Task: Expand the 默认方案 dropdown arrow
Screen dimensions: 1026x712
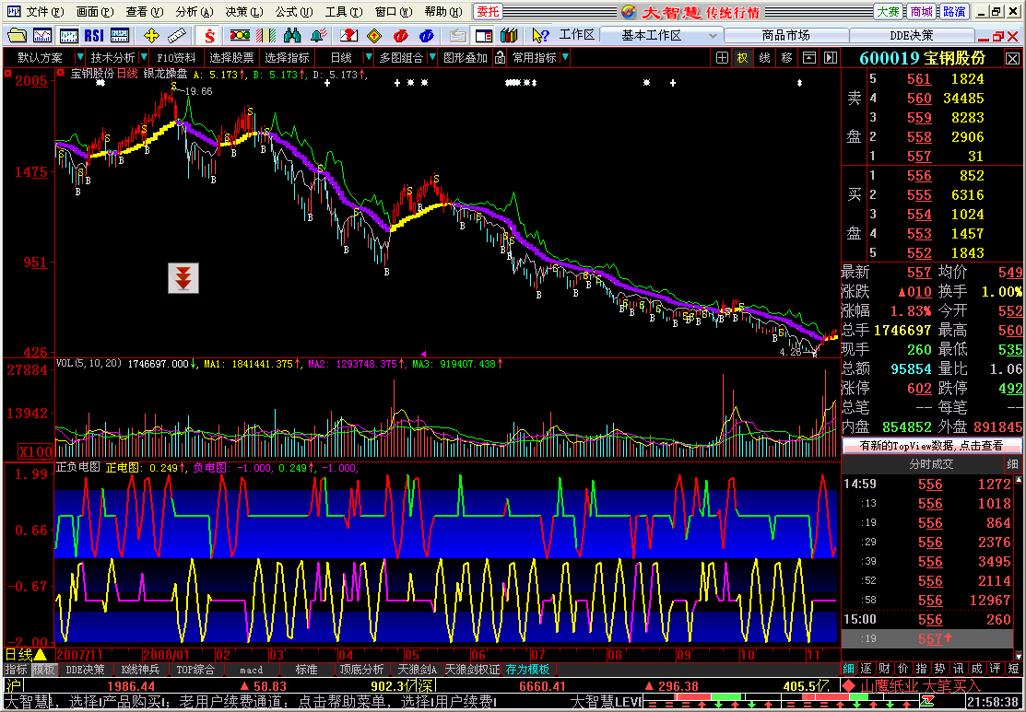Action: click(x=80, y=57)
